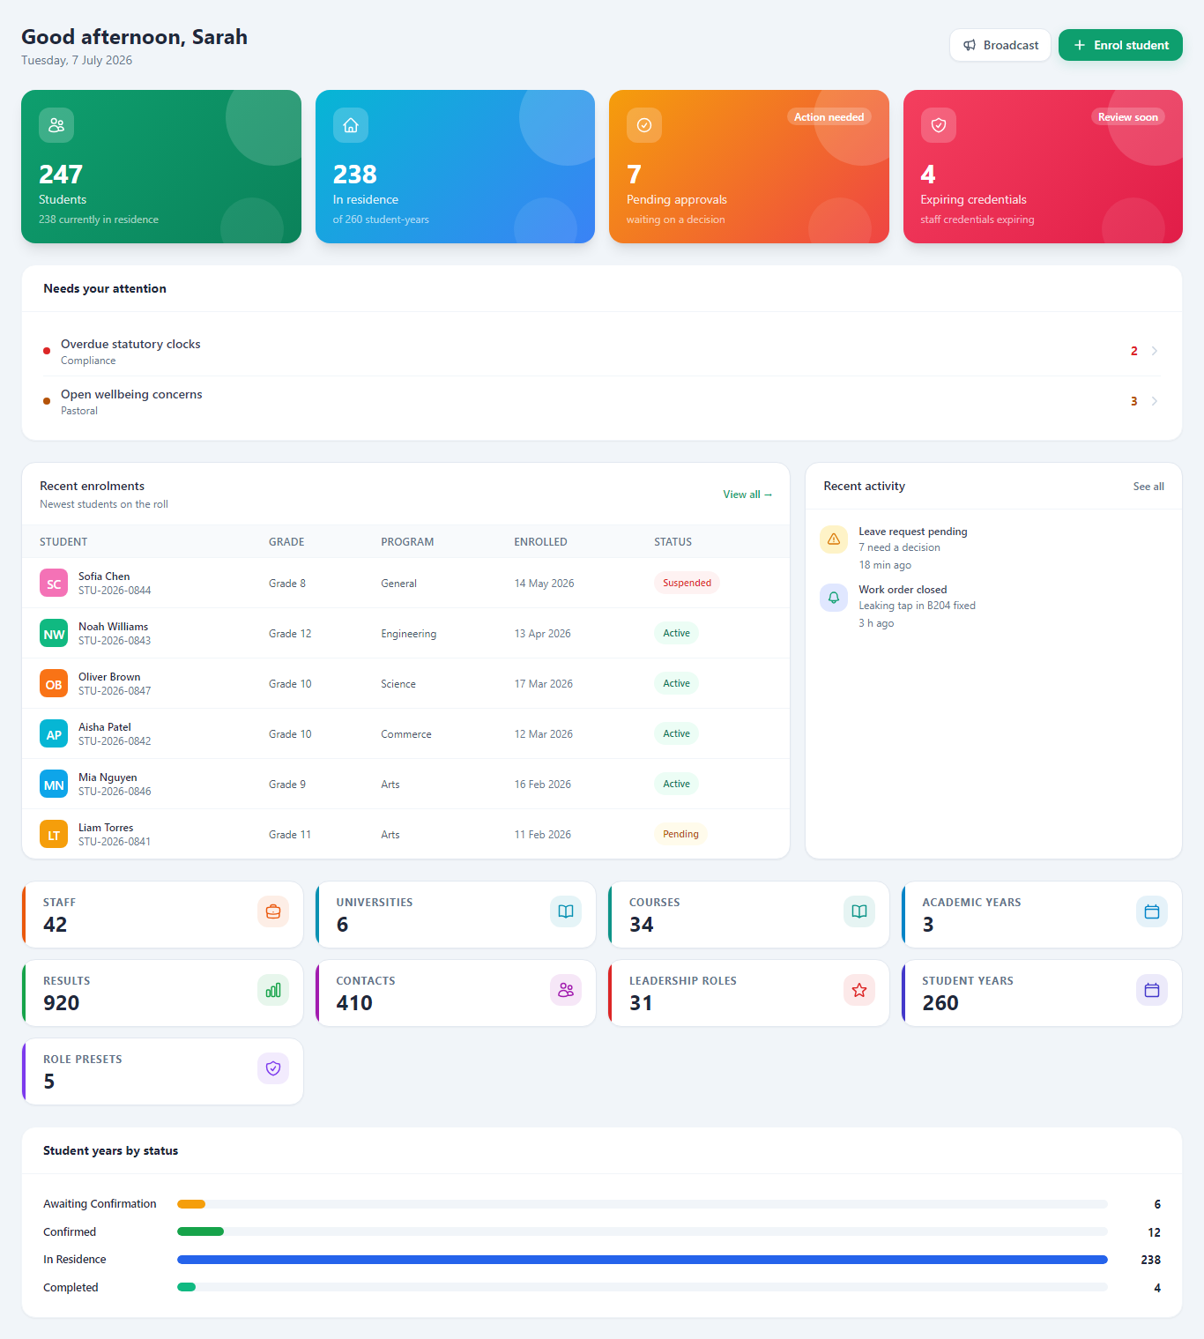Click Liam Torres' LT avatar

[x=54, y=835]
